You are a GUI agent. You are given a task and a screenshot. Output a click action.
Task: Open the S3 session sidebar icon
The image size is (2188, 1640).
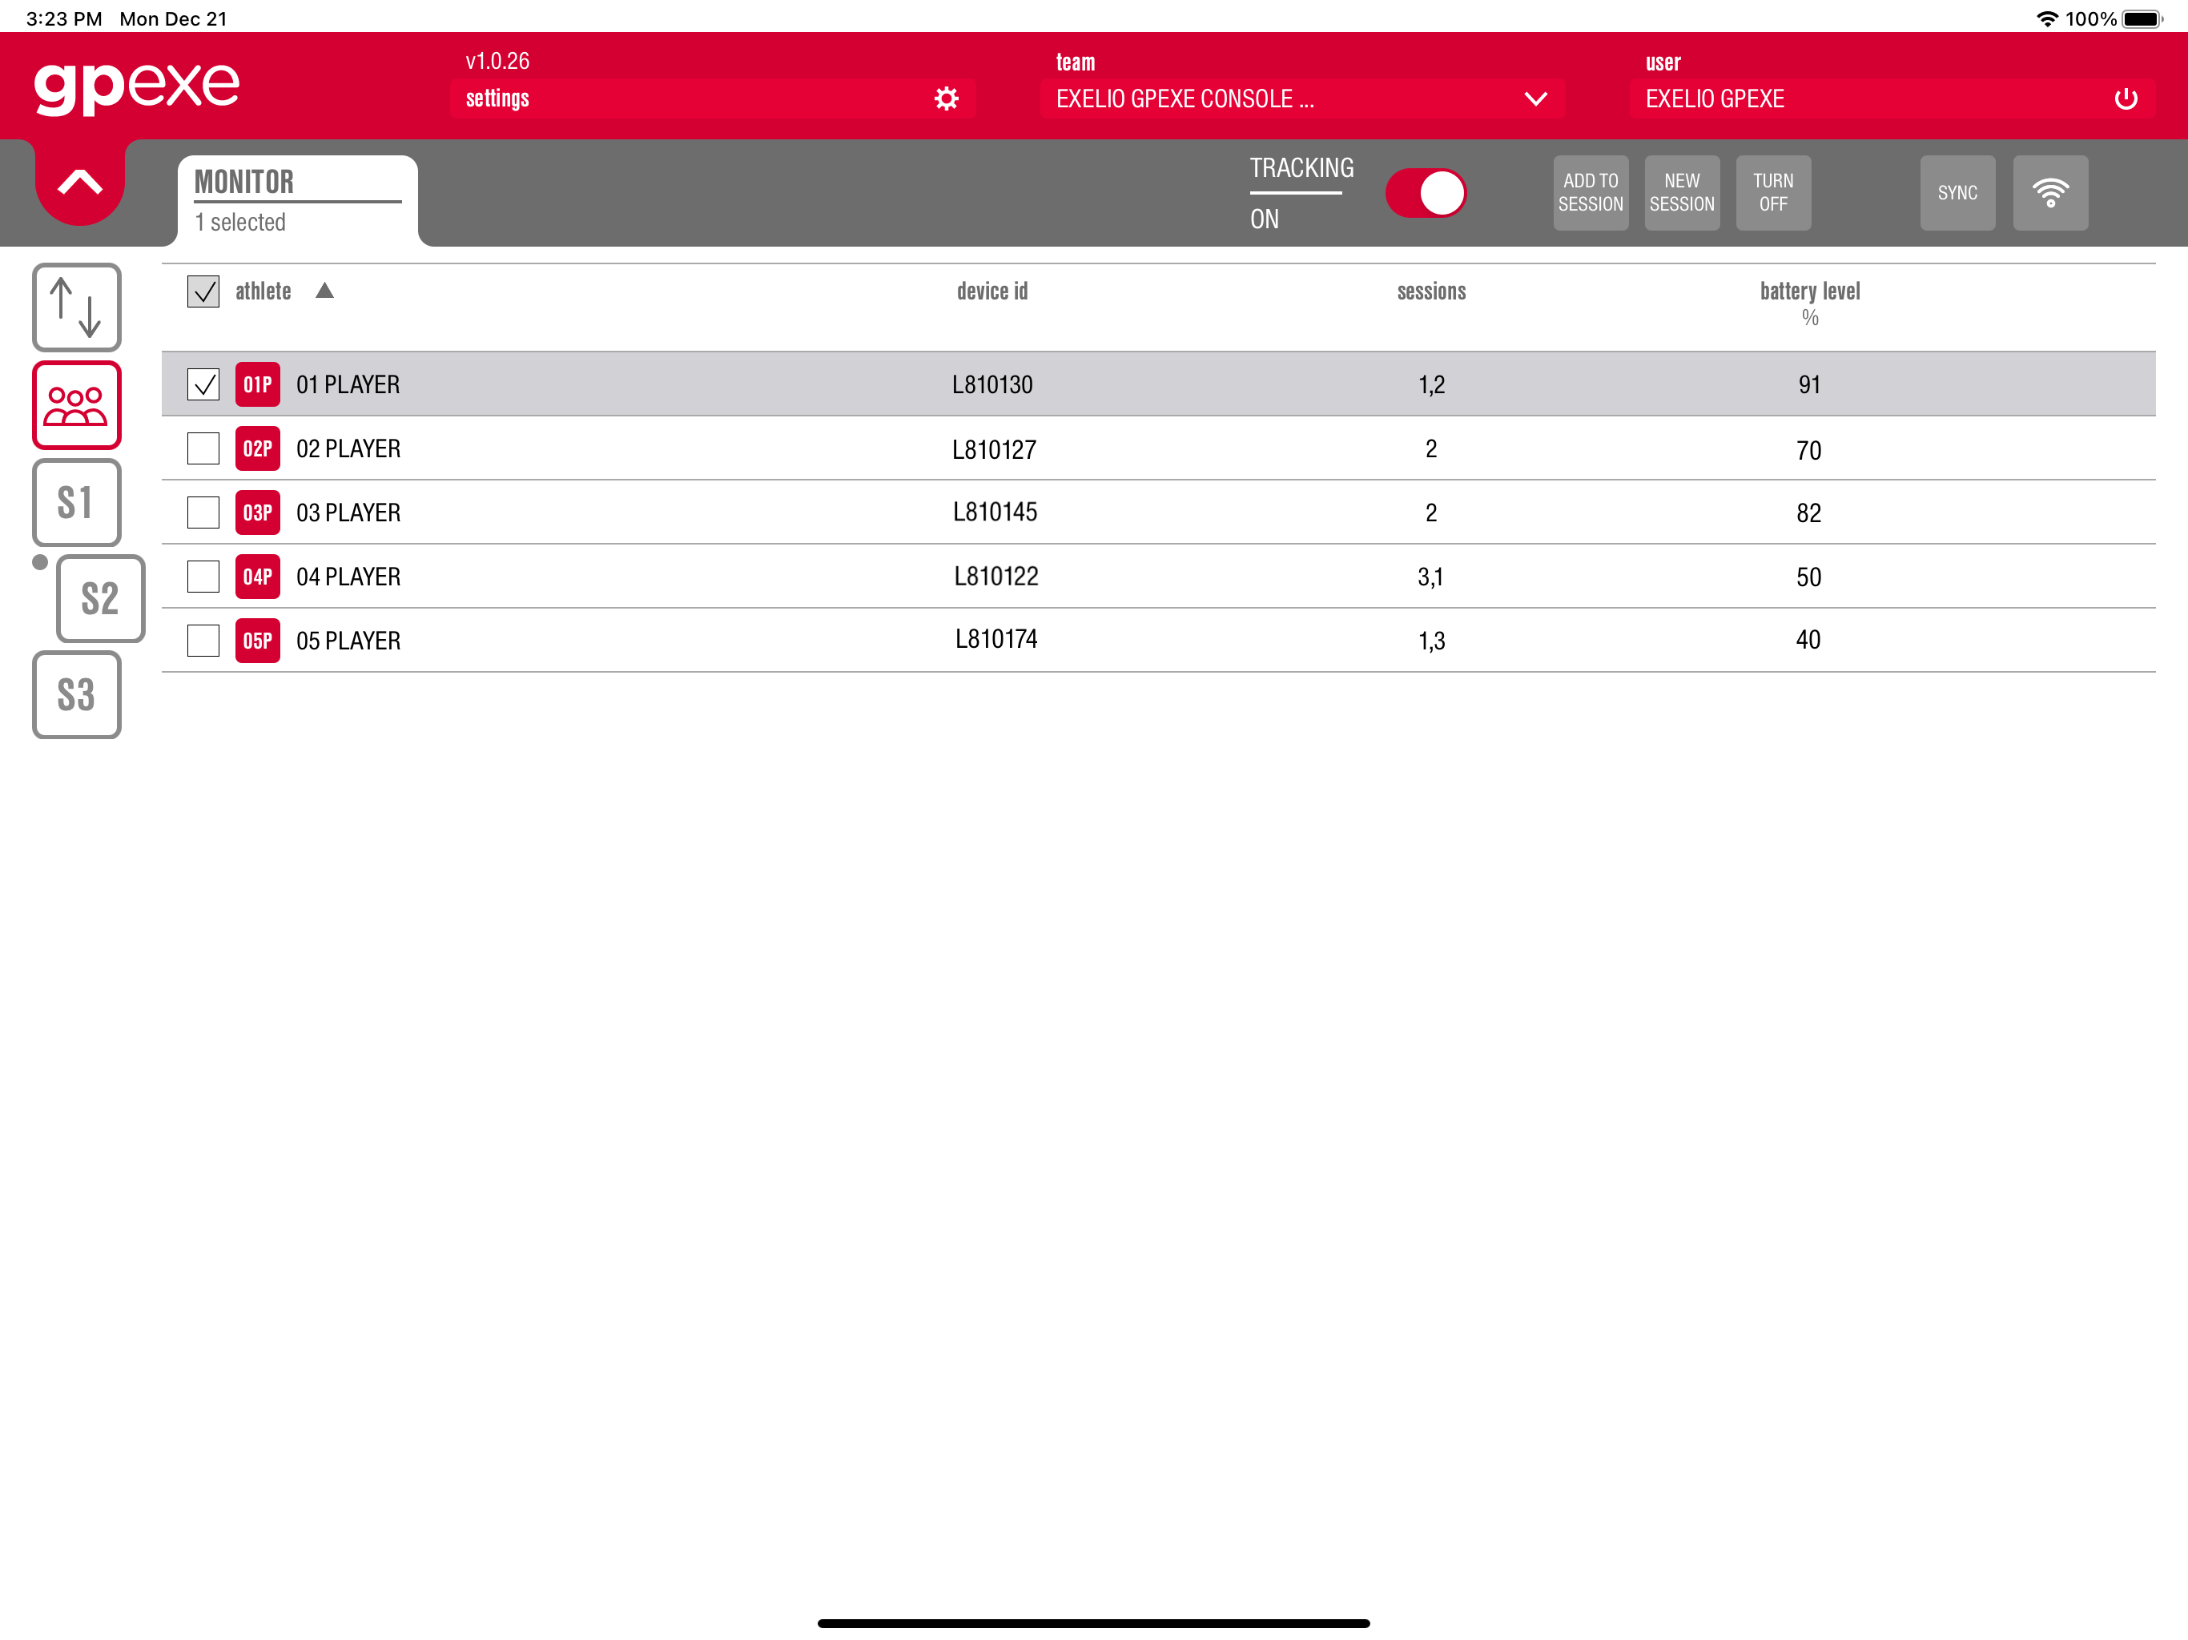tap(76, 694)
